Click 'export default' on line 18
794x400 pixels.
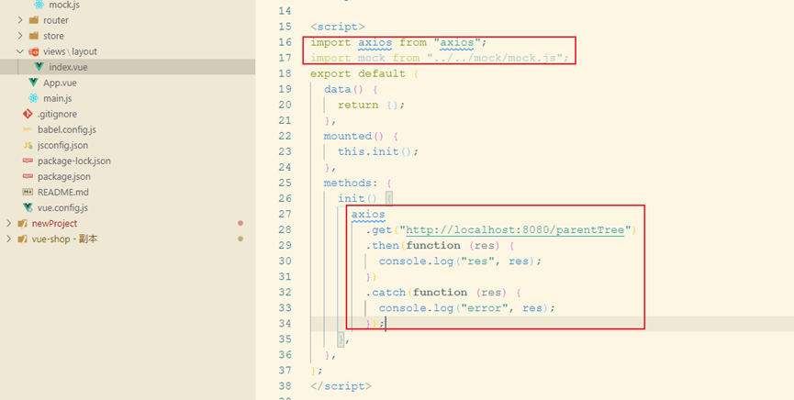click(x=358, y=74)
